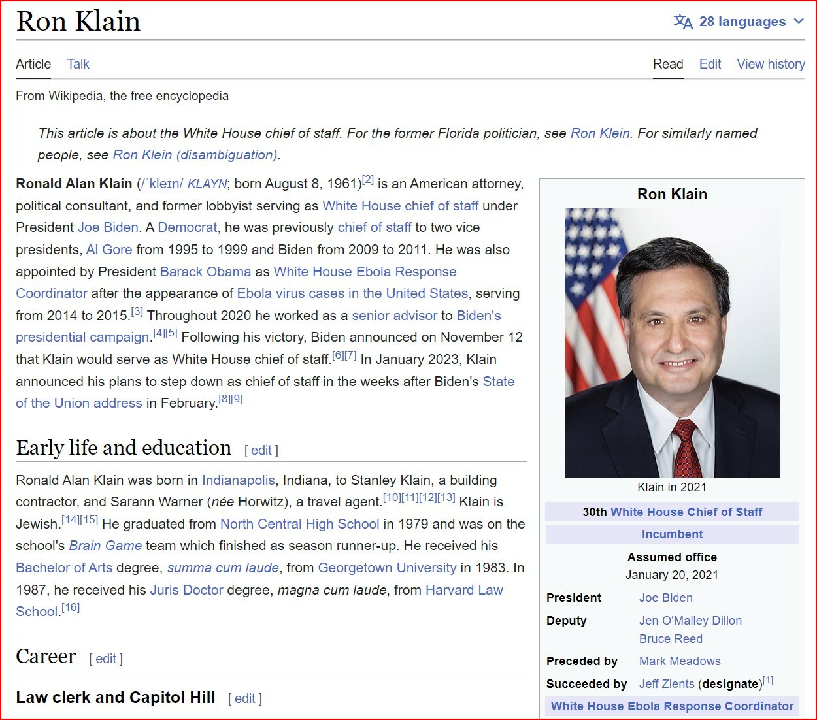817x720 pixels.
Task: Open the Indianapolis link
Action: 239,480
